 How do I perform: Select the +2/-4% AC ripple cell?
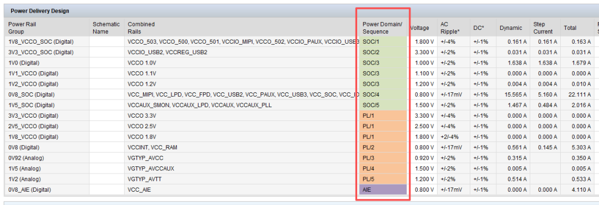click(x=450, y=136)
